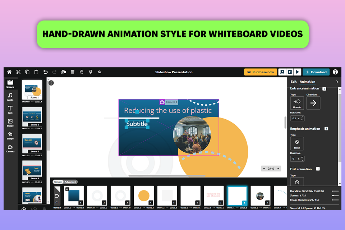
Task: Select the Camera 1 label on canvas
Action: tap(169, 102)
